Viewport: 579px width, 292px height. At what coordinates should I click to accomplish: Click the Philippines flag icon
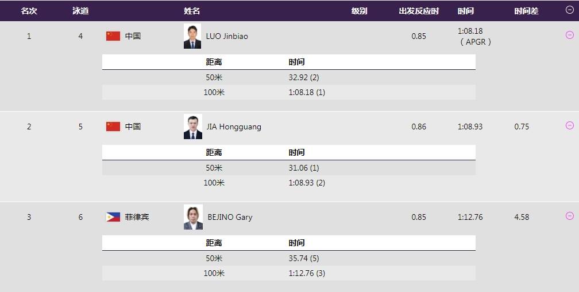click(x=113, y=217)
